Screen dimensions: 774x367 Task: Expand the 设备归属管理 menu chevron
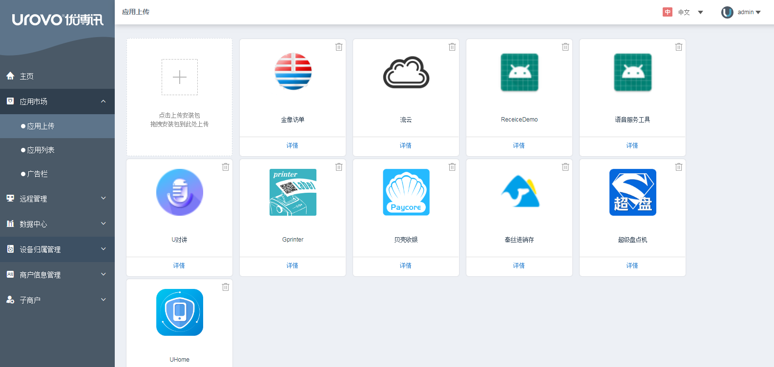coord(103,249)
